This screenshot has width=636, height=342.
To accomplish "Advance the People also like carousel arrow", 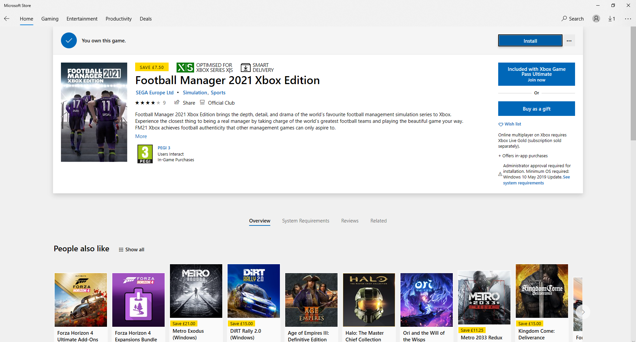I will coord(583,312).
